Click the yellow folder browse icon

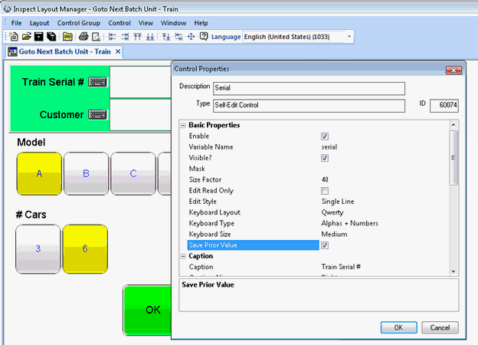click(67, 37)
